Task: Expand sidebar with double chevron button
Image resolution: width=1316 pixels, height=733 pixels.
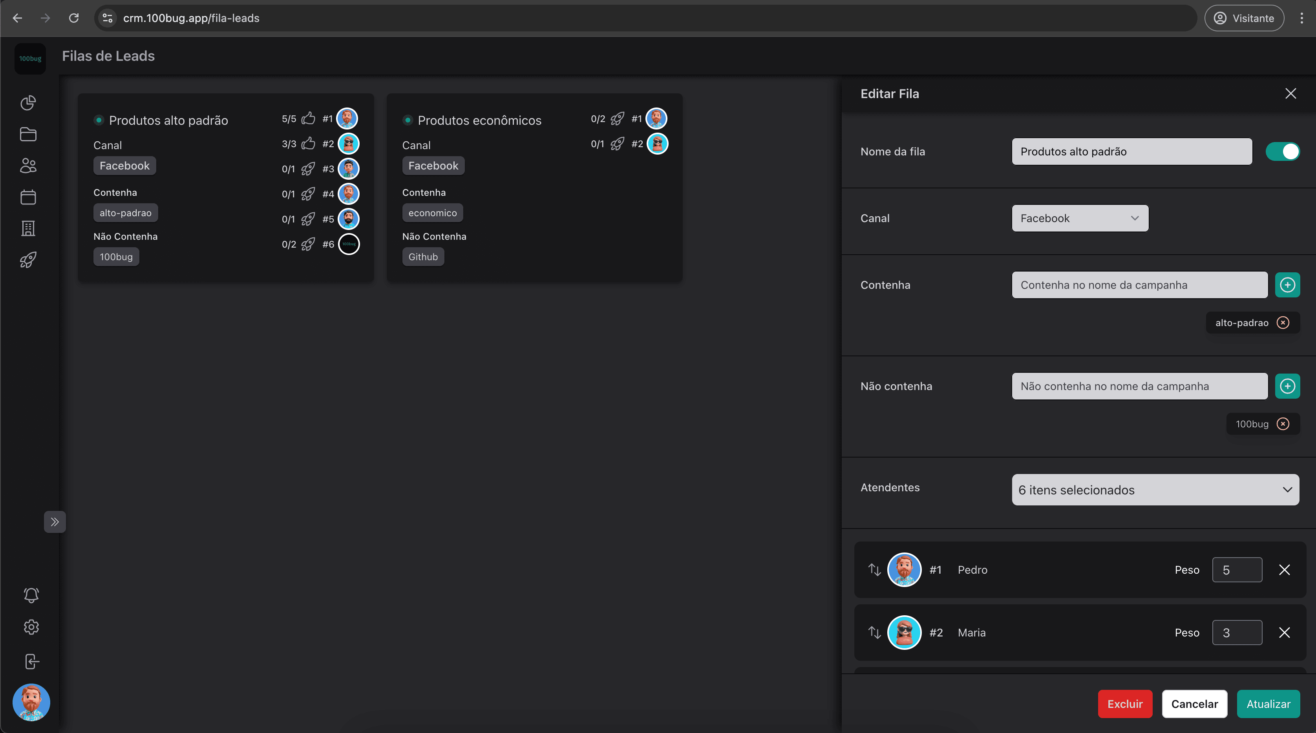Action: pyautogui.click(x=55, y=521)
